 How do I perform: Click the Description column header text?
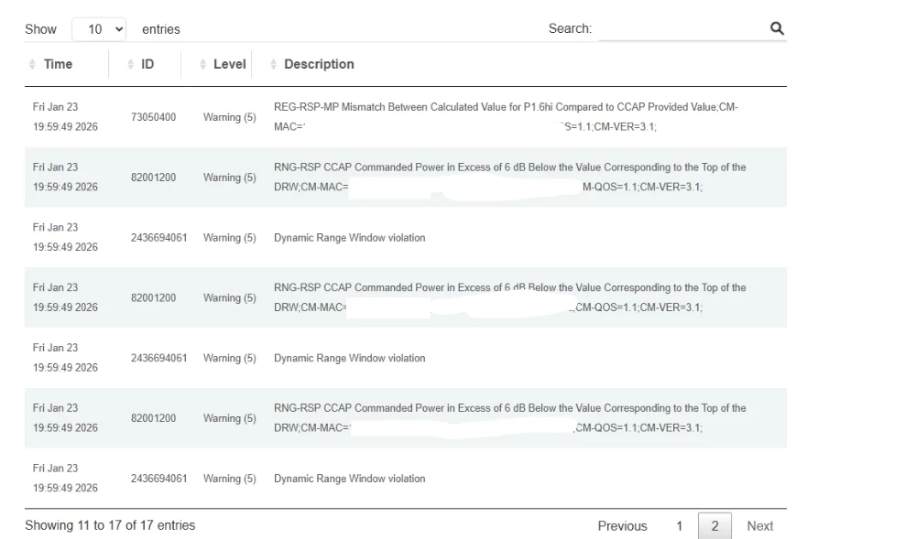(x=319, y=64)
